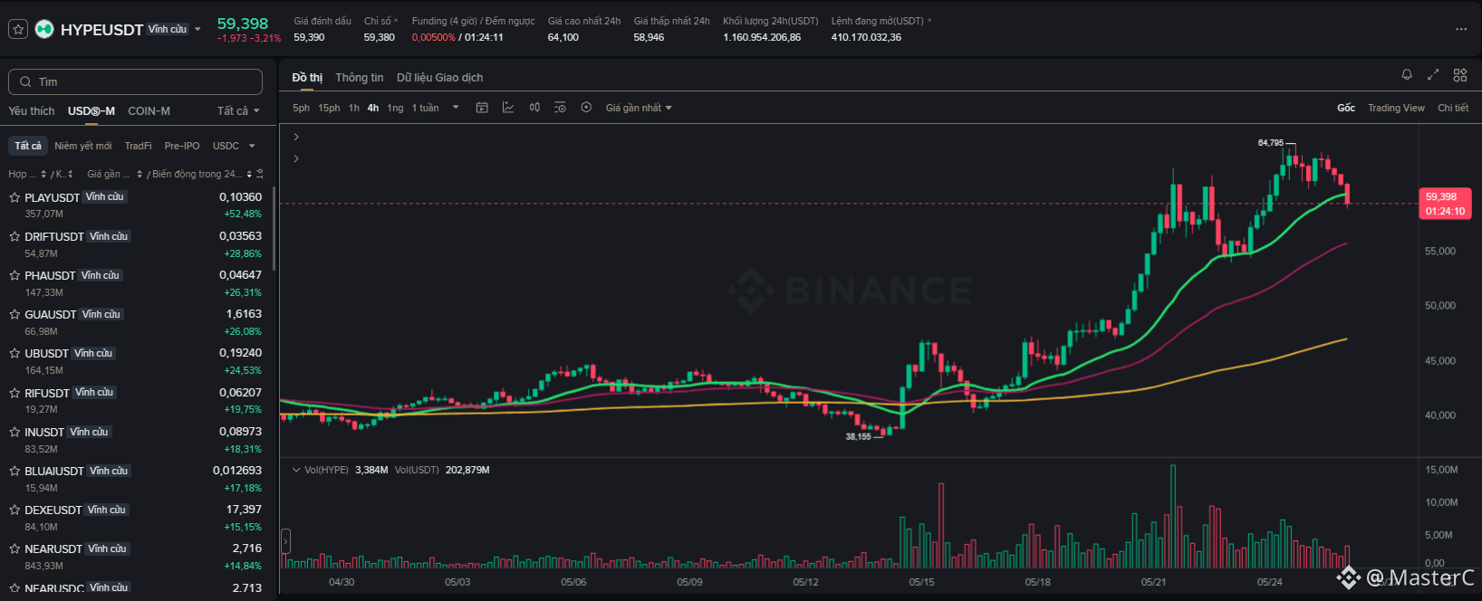Filter by Pre-IPO category
Viewport: 1482px width, 601px height.
tap(182, 146)
